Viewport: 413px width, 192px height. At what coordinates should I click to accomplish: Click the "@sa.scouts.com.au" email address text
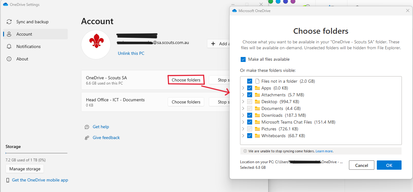pos(171,43)
